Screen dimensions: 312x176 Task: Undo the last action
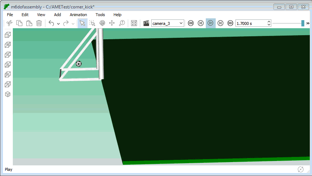coord(51,23)
